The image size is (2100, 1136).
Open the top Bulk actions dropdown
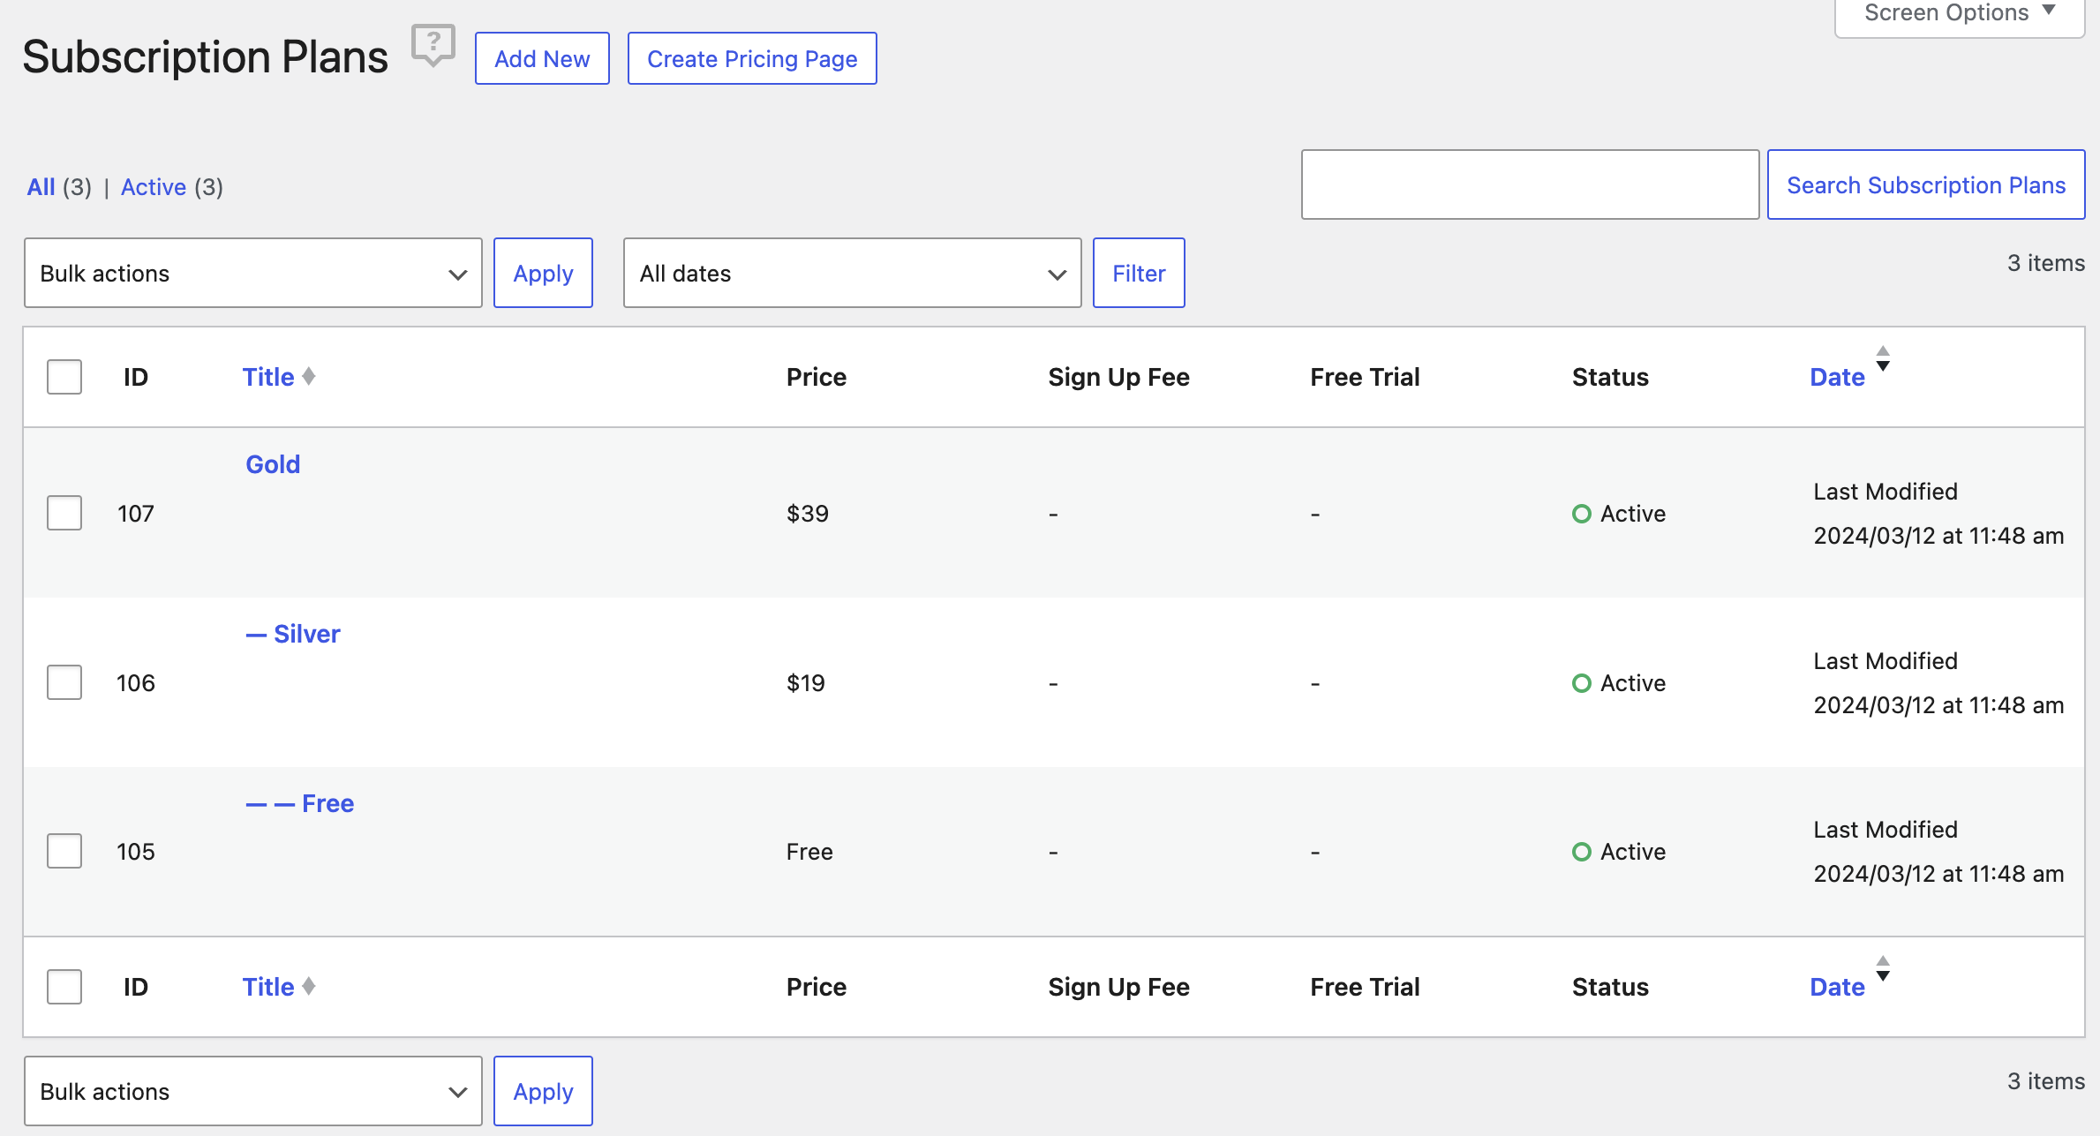pos(253,273)
